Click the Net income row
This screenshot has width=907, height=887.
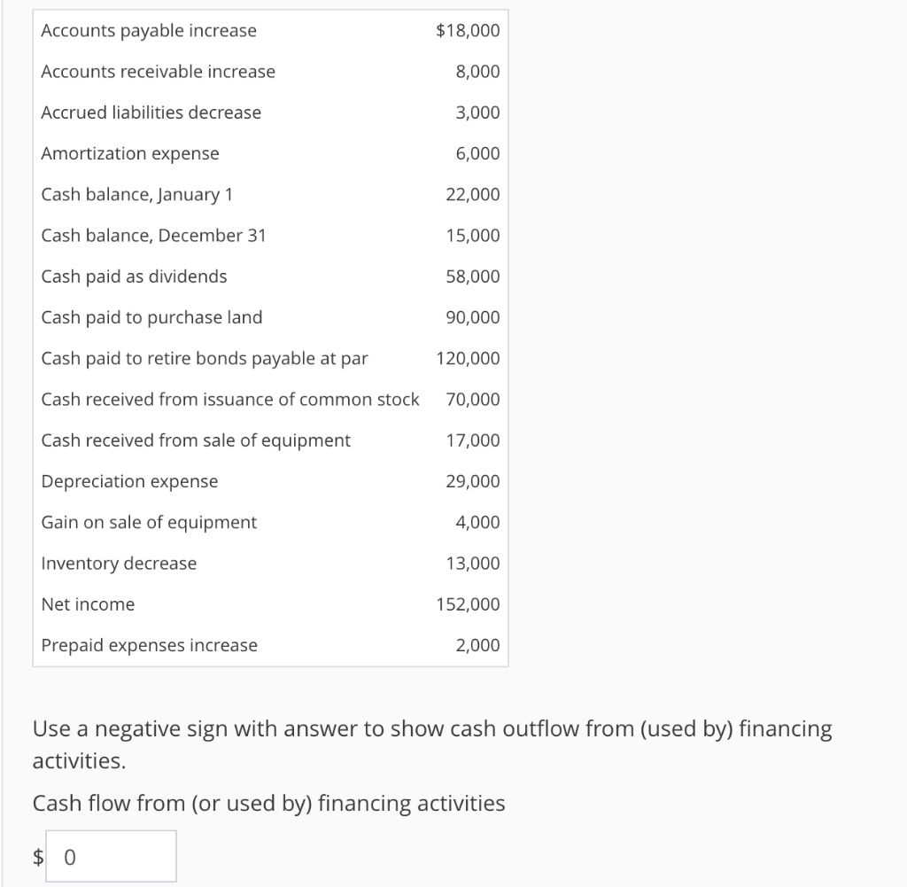(88, 604)
